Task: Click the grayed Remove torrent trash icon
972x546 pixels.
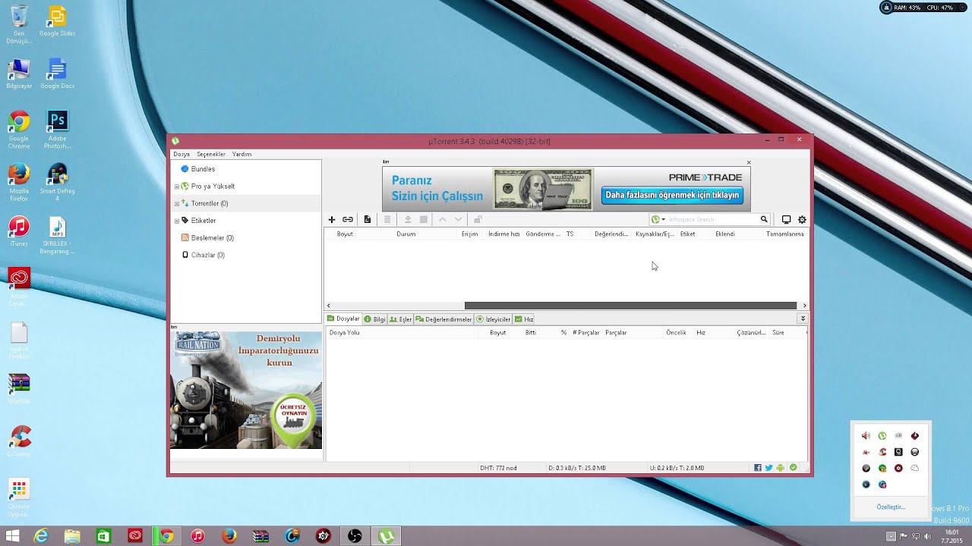Action: tap(387, 219)
